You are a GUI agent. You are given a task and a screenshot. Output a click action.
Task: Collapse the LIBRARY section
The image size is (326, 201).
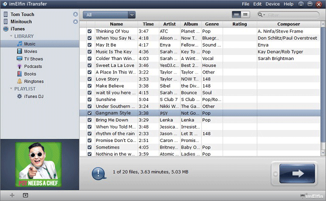pyautogui.click(x=11, y=36)
